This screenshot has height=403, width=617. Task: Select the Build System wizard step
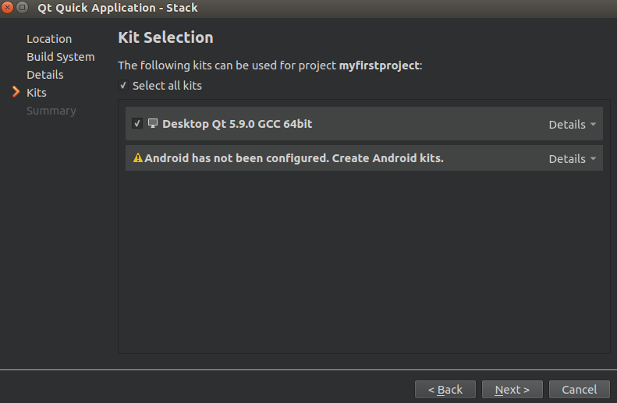coord(61,57)
